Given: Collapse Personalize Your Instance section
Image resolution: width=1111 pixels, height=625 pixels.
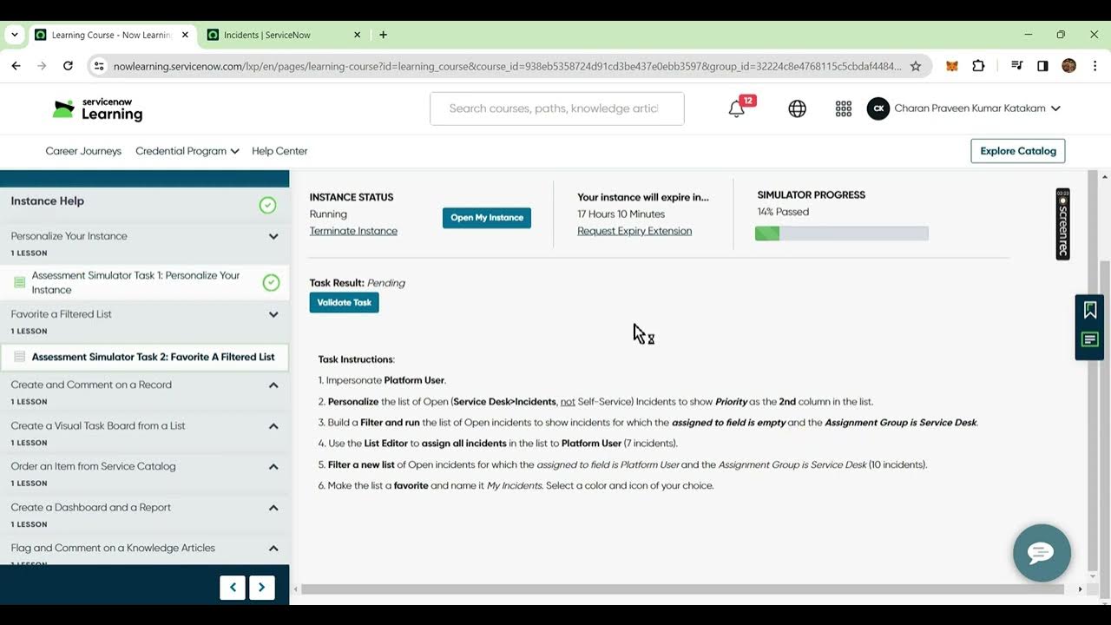Looking at the screenshot, I should pyautogui.click(x=273, y=236).
